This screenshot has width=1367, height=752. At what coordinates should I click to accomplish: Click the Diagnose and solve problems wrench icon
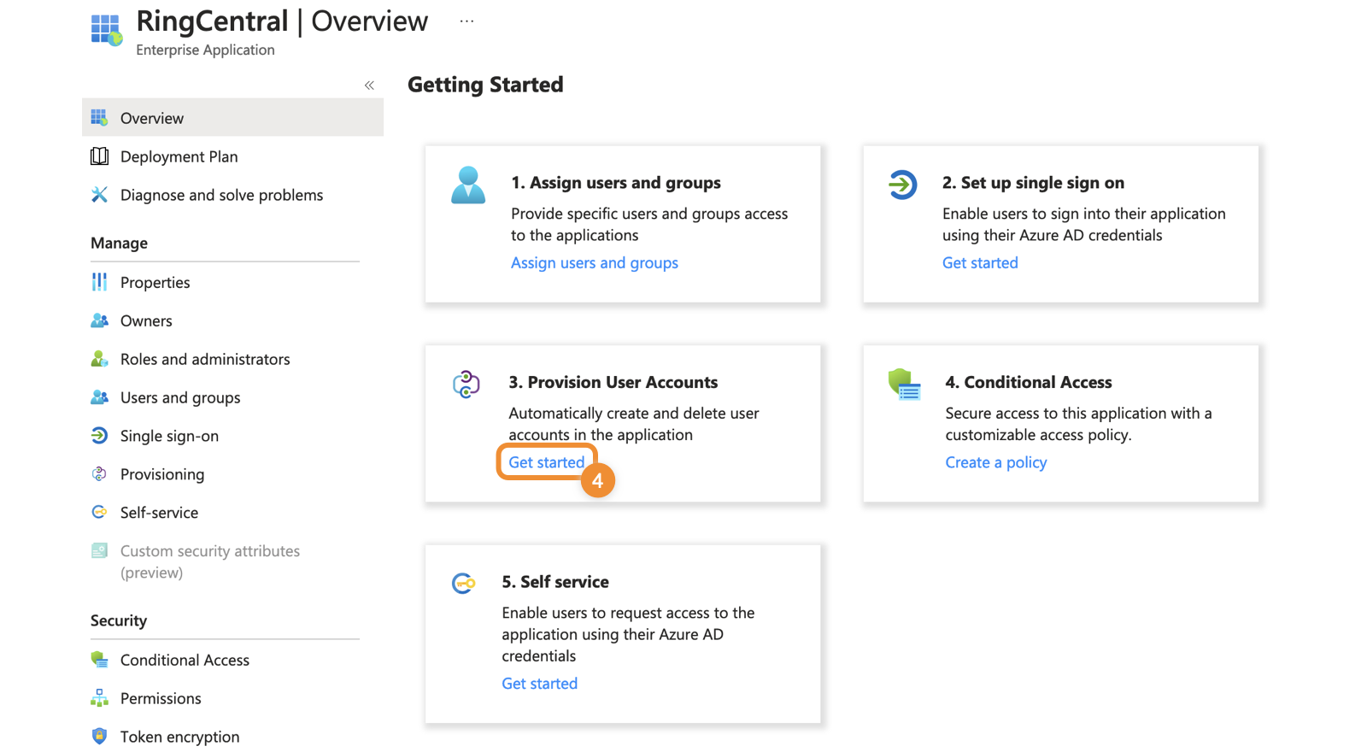(99, 195)
